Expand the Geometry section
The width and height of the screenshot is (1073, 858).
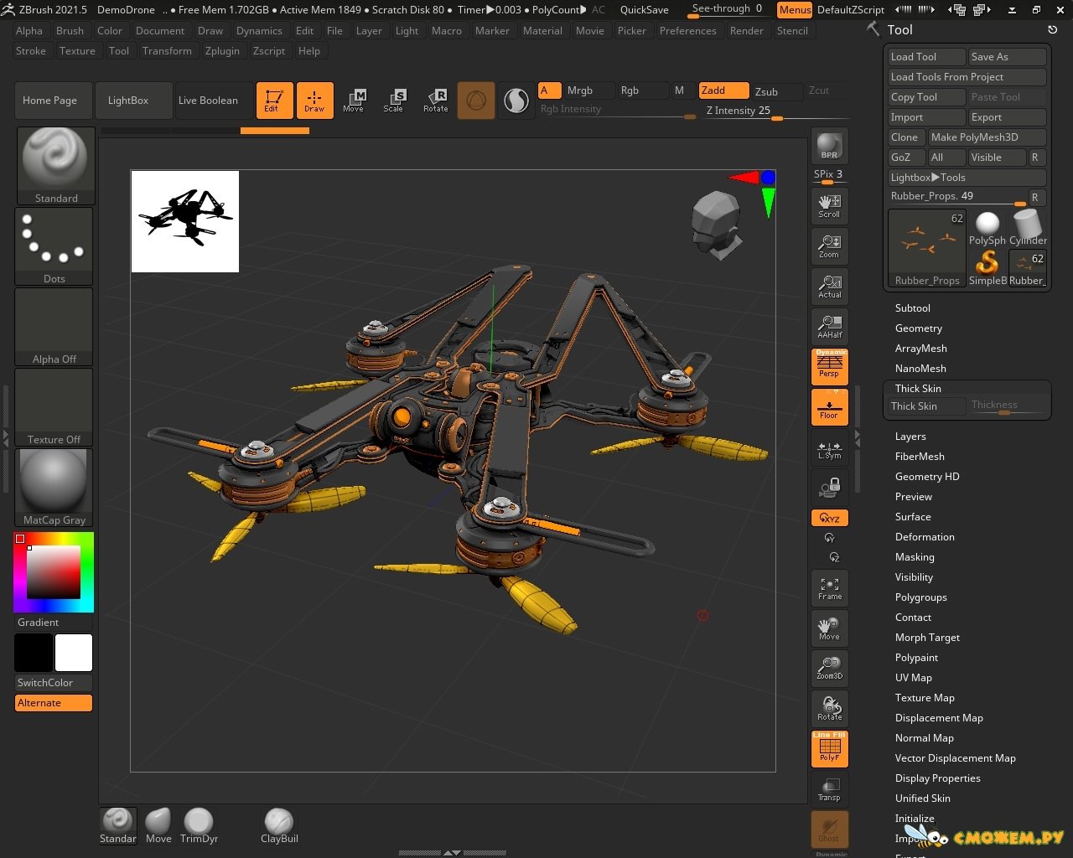pos(918,328)
